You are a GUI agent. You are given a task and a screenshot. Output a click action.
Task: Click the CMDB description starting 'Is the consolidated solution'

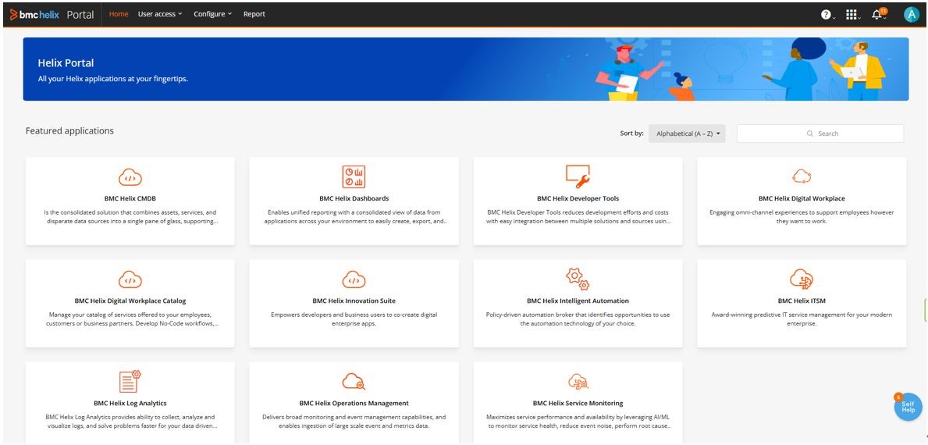[130, 216]
